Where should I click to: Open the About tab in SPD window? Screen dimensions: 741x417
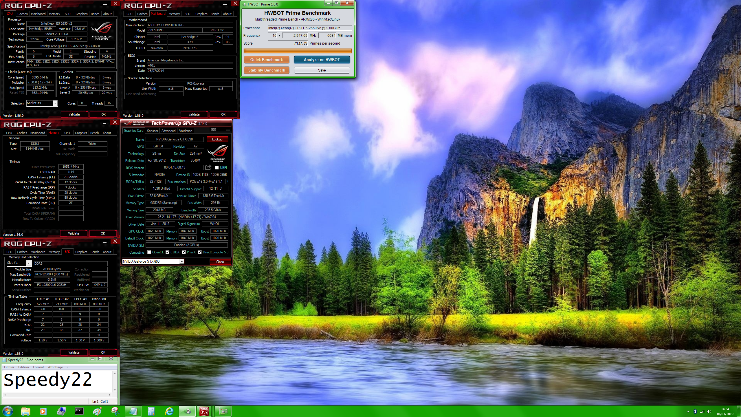tap(107, 252)
